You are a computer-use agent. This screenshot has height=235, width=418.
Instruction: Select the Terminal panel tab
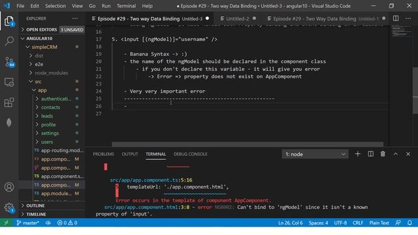[x=155, y=154]
